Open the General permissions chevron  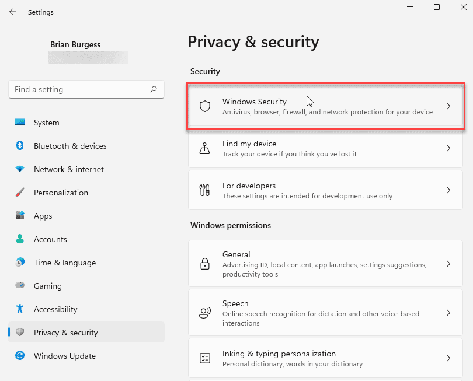coord(448,264)
